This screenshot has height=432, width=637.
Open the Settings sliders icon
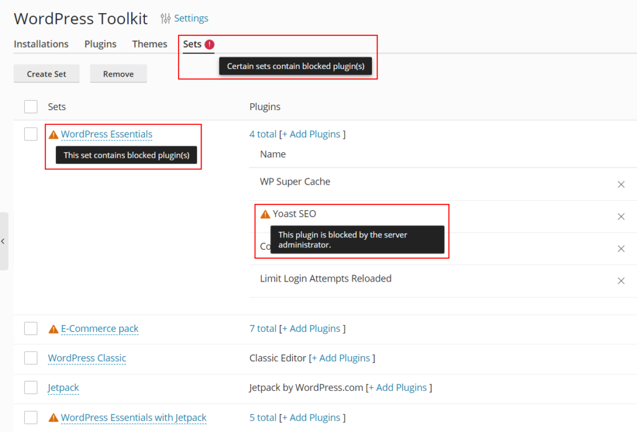(x=165, y=18)
